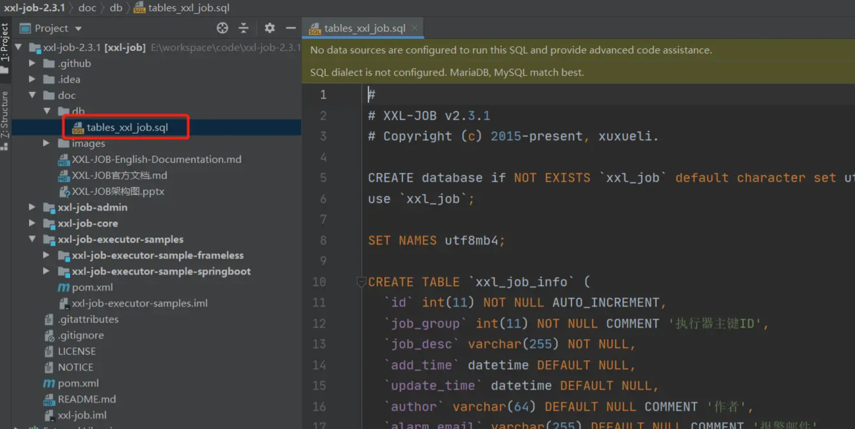This screenshot has height=429, width=855.
Task: Expand xxl-job-executor-sample-frameless arrow
Action: pyautogui.click(x=46, y=255)
